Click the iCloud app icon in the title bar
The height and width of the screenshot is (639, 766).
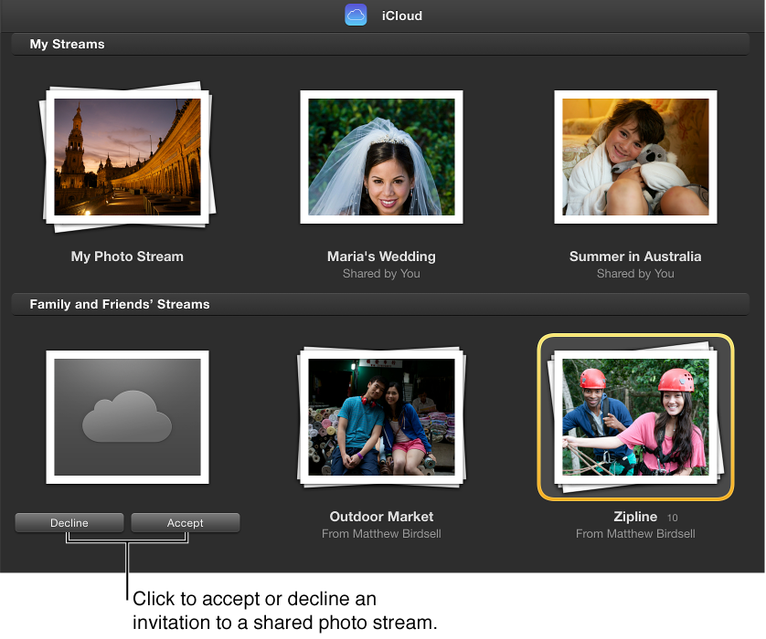point(356,15)
